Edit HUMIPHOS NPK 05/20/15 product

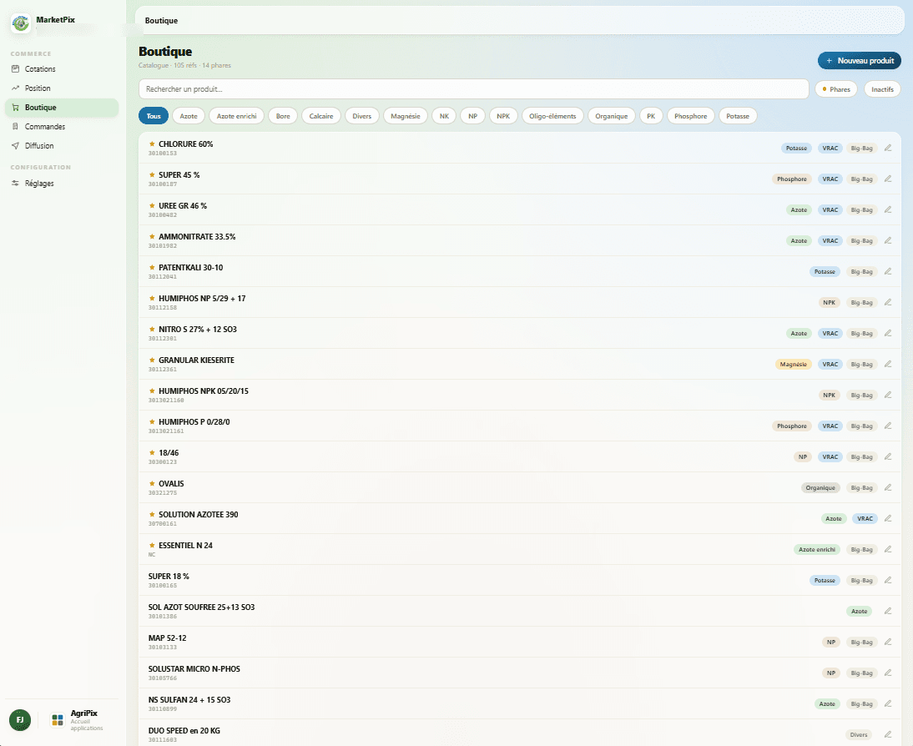888,395
